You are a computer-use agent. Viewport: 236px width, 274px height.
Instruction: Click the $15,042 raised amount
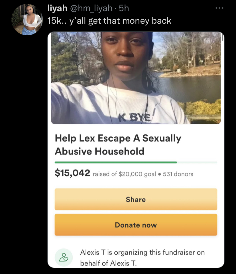tap(72, 173)
